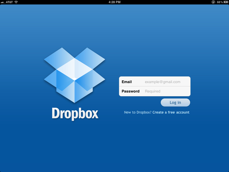
Task: Tap the 'New to Dropbox?' text
Action: click(138, 112)
